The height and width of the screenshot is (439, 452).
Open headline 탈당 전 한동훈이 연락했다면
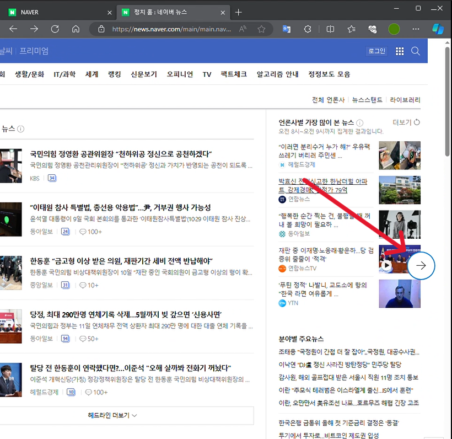coord(131,368)
